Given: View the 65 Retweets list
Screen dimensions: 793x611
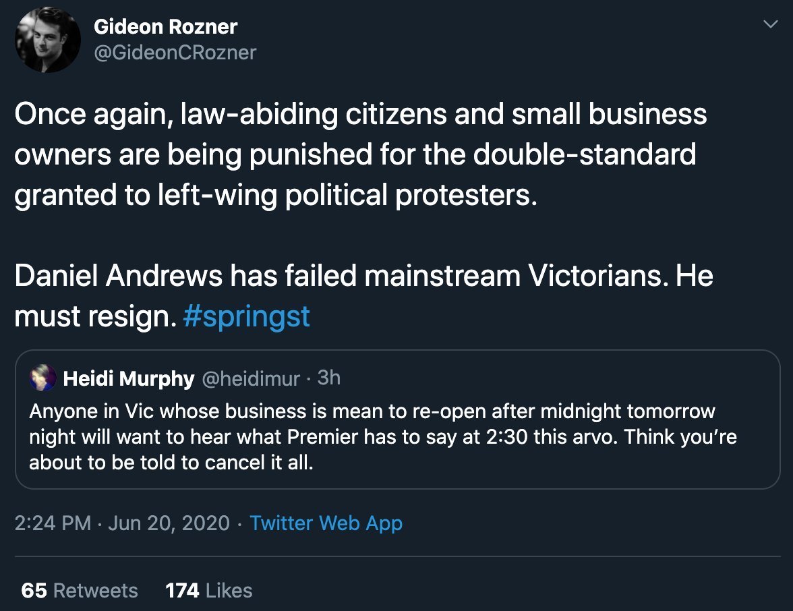Looking at the screenshot, I should (x=80, y=591).
